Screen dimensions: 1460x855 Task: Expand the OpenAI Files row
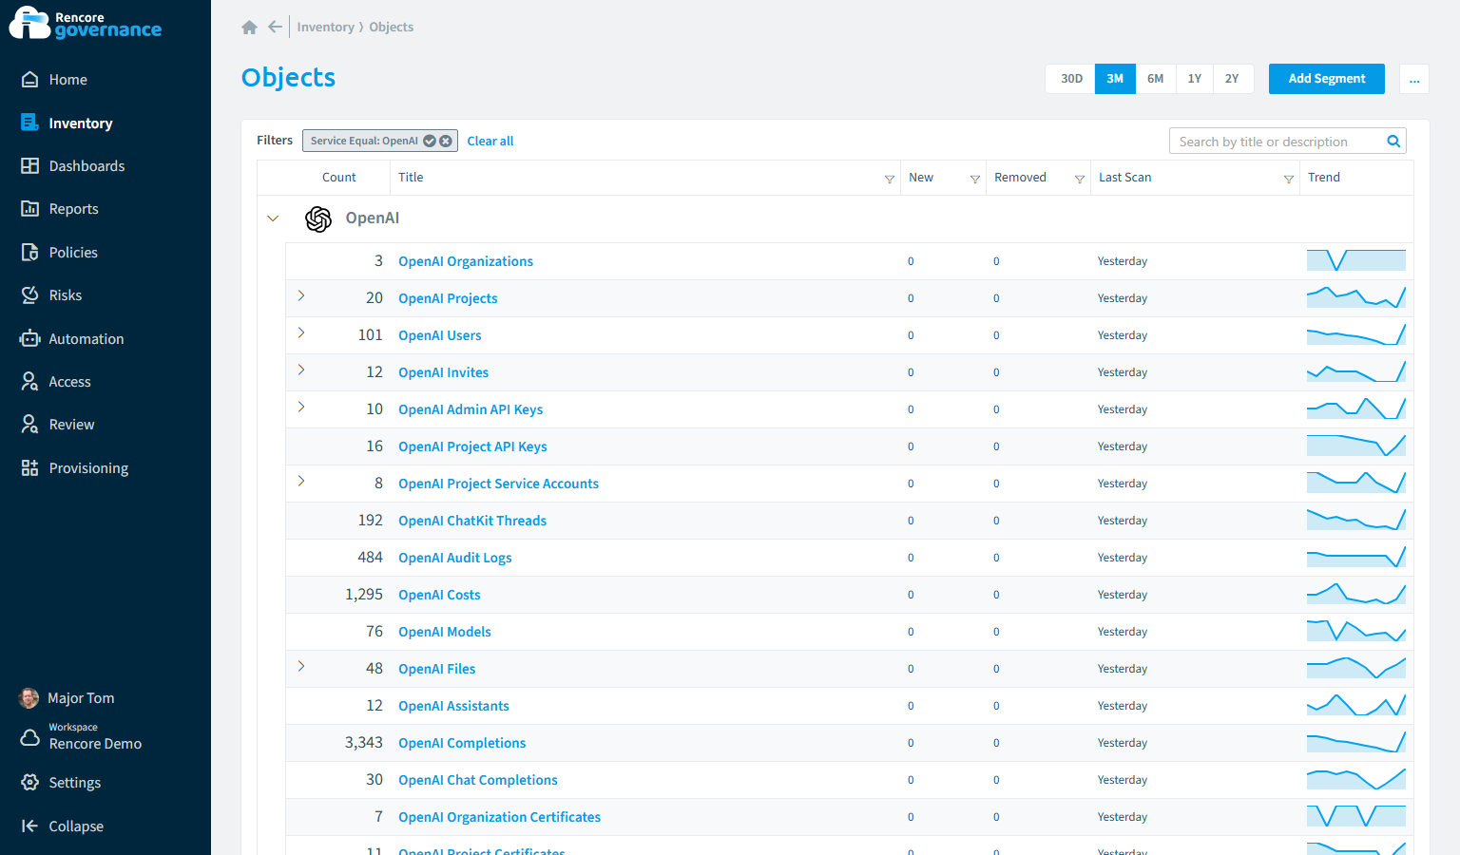pos(301,667)
